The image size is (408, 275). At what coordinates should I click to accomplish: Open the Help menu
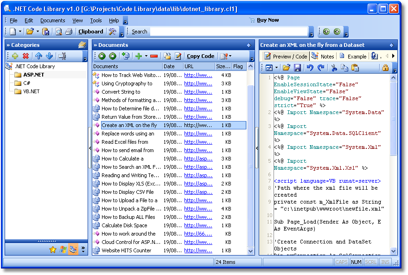click(x=114, y=20)
